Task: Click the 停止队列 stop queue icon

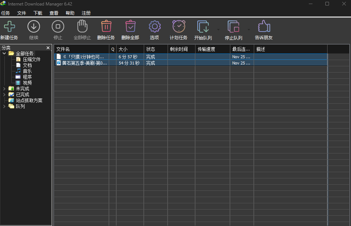Action: click(233, 27)
